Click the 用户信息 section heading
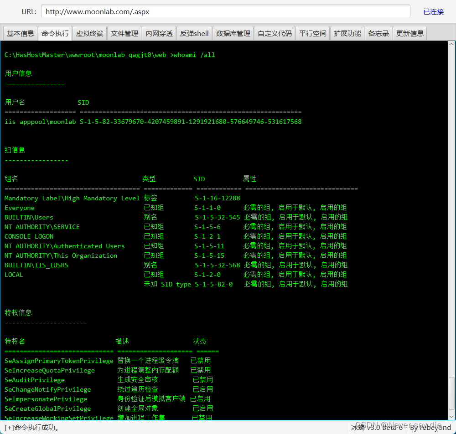The image size is (456, 434). [x=18, y=73]
